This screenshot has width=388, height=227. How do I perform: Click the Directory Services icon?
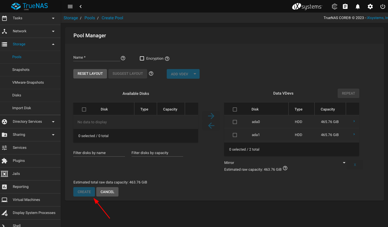point(4,122)
